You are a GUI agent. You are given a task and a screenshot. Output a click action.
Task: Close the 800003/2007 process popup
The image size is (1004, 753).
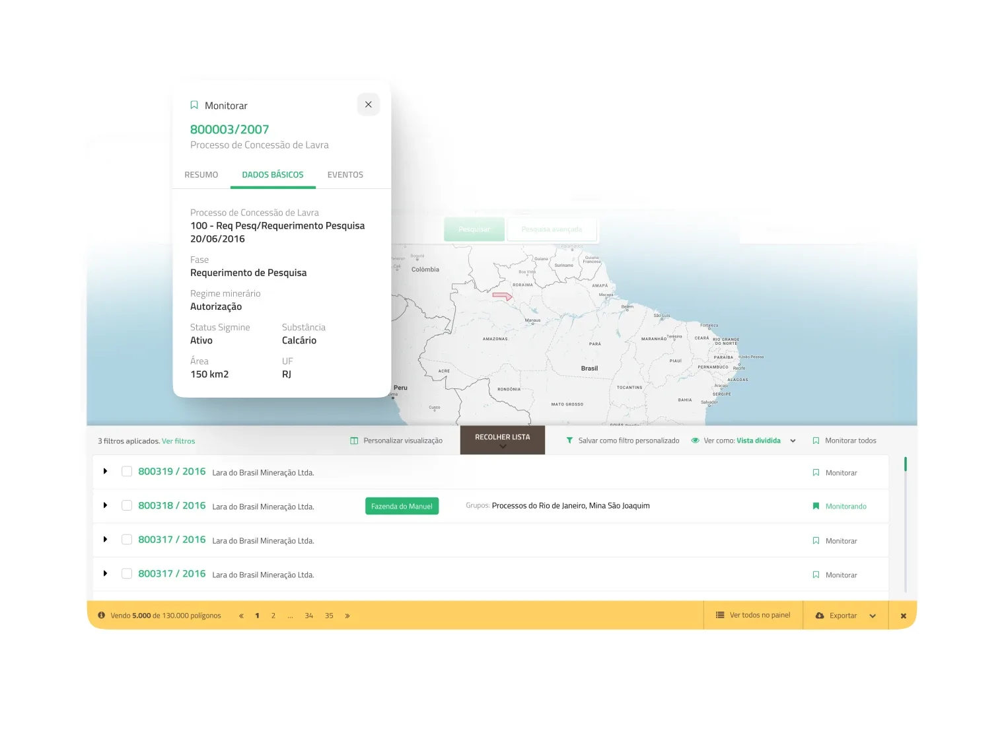369,104
